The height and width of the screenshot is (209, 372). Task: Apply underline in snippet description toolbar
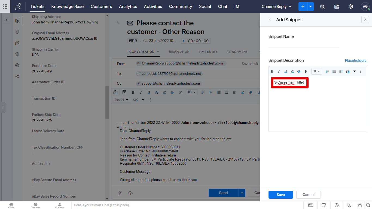click(286, 71)
